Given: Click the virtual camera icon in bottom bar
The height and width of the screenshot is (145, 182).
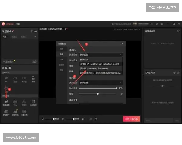Looking at the screenshot, I should pyautogui.click(x=95, y=119).
